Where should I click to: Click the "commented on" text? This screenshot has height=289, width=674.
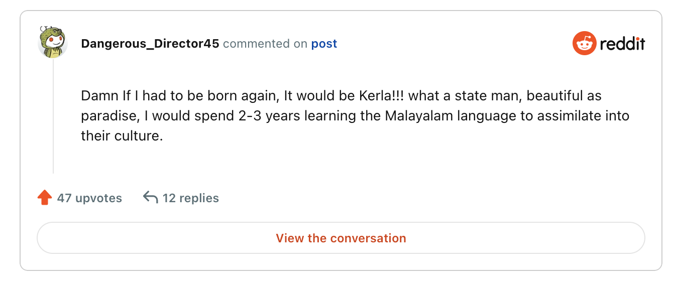click(x=265, y=44)
